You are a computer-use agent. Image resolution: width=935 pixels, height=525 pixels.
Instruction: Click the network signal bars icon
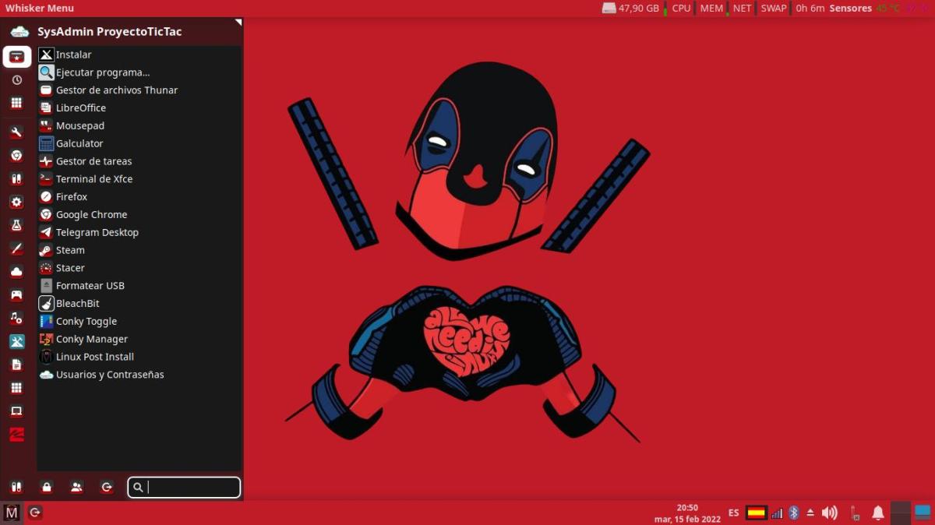pos(777,513)
